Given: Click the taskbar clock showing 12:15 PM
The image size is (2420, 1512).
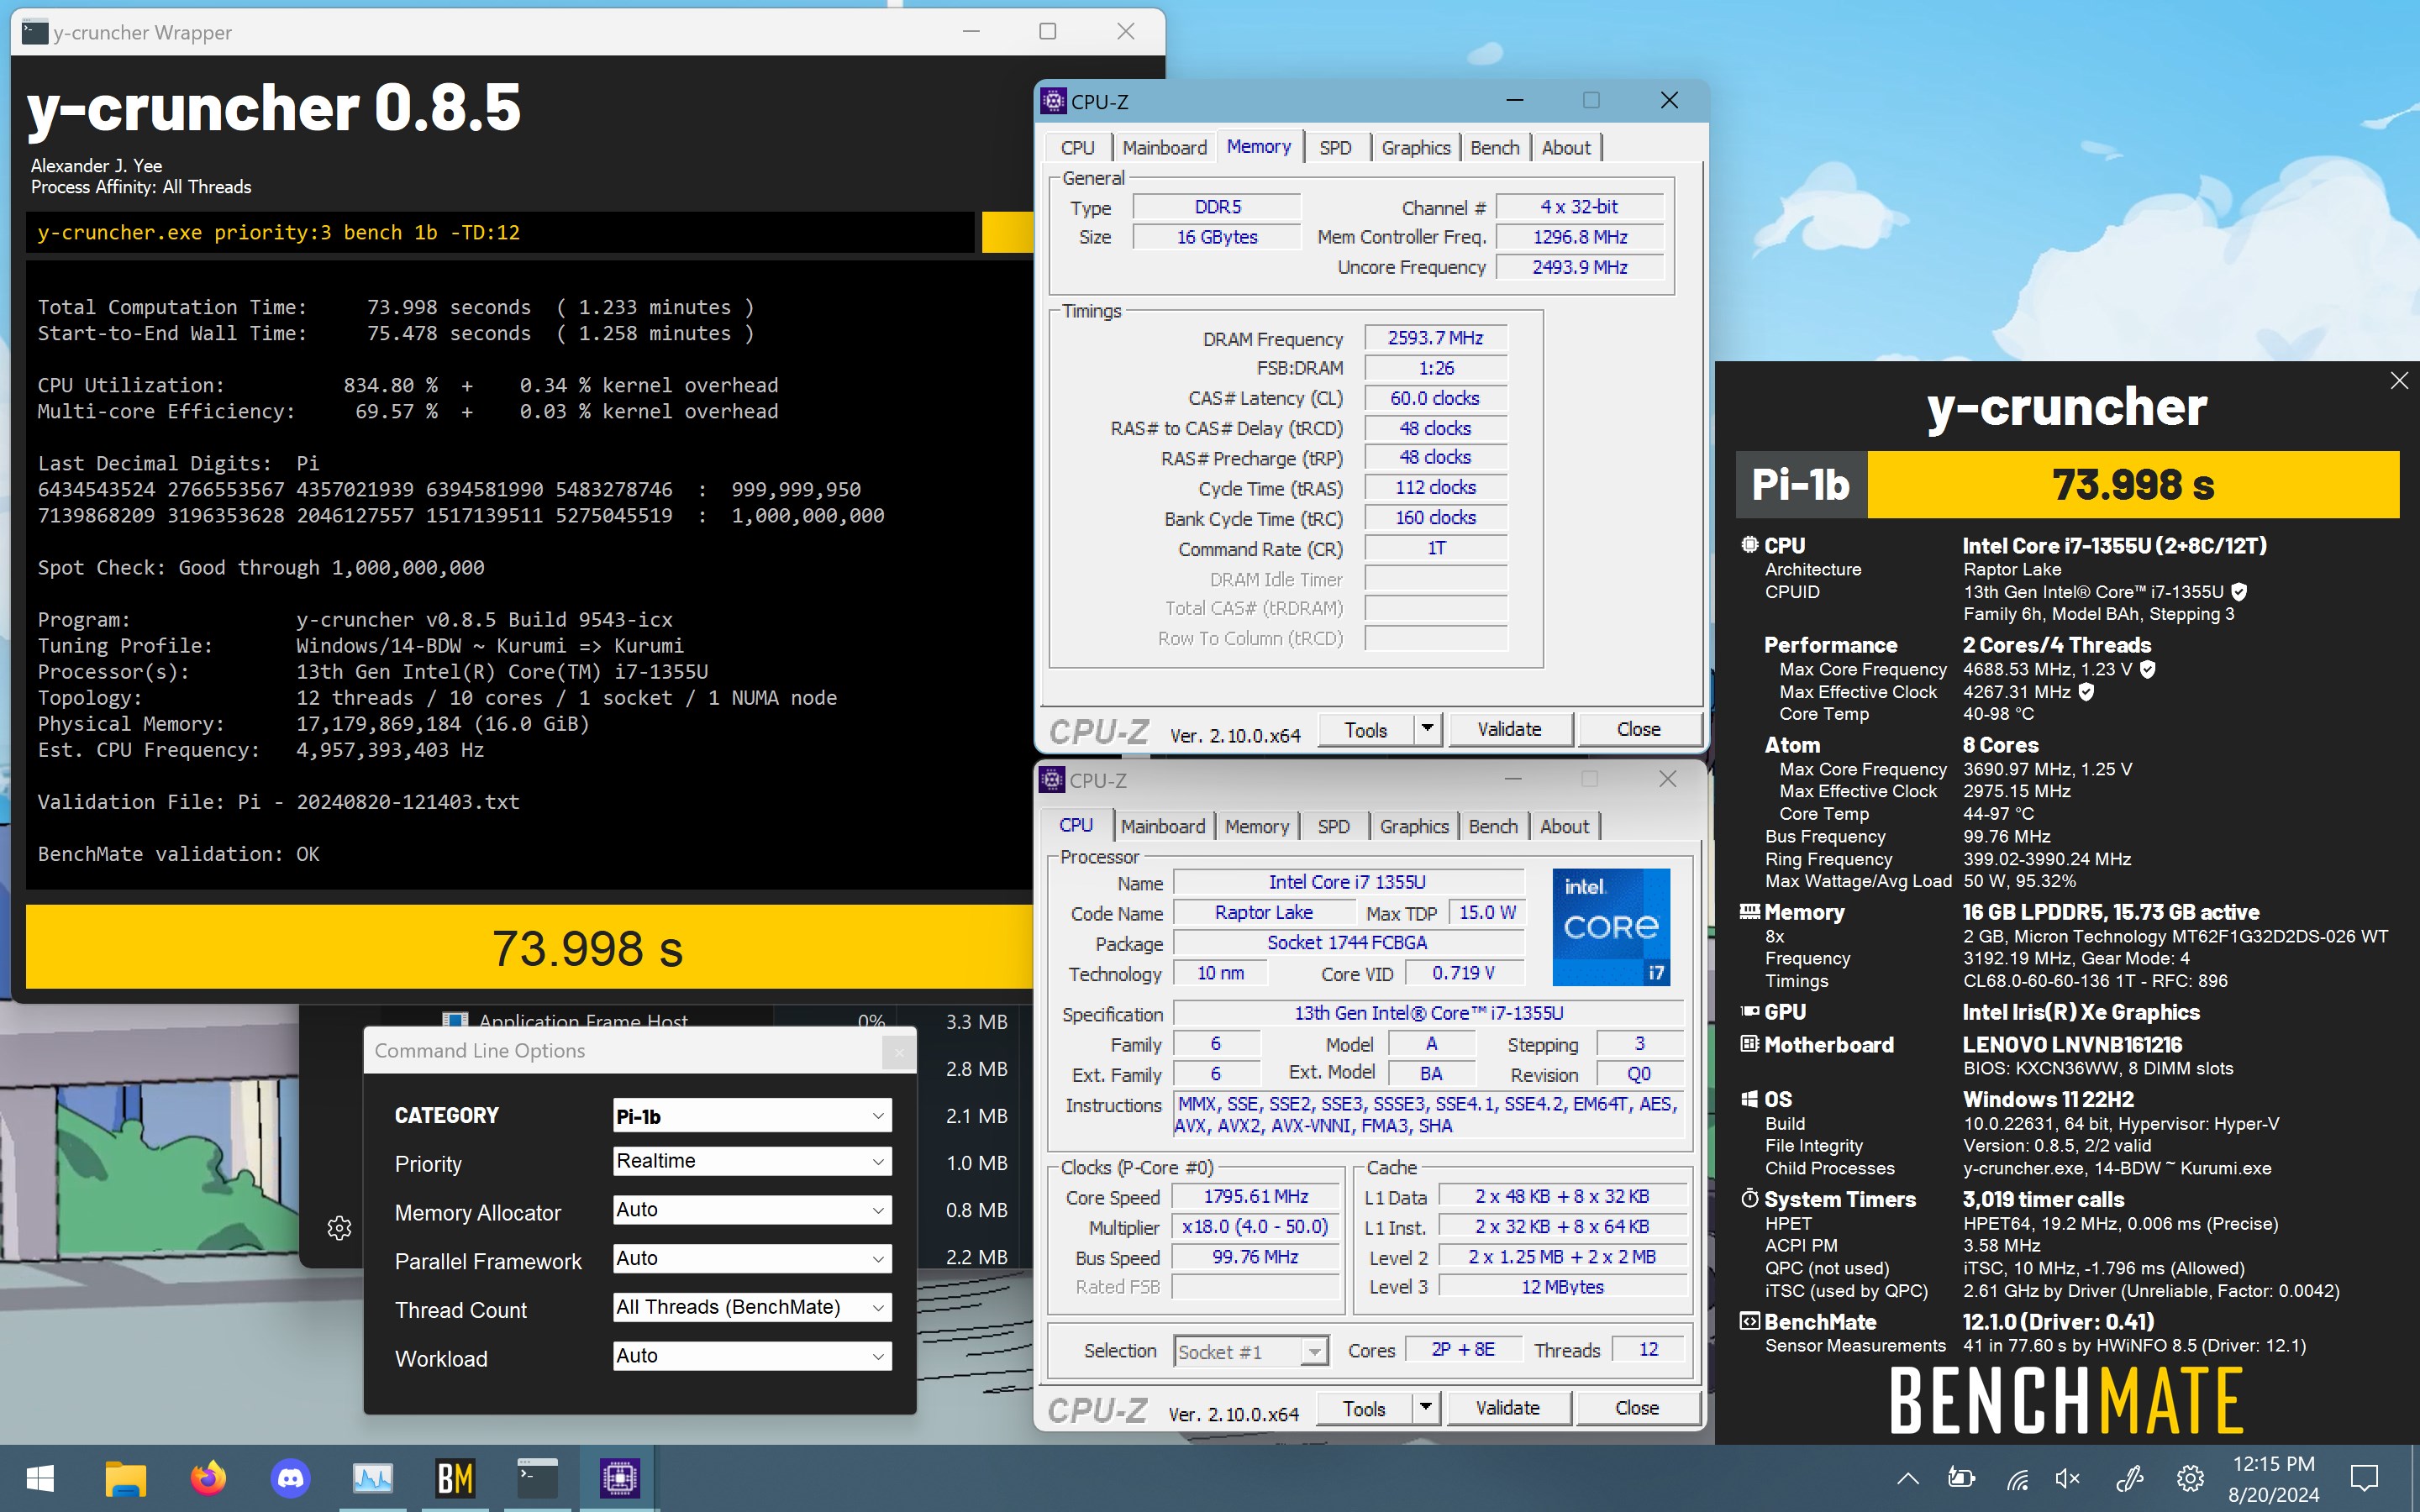Looking at the screenshot, I should [2273, 1464].
